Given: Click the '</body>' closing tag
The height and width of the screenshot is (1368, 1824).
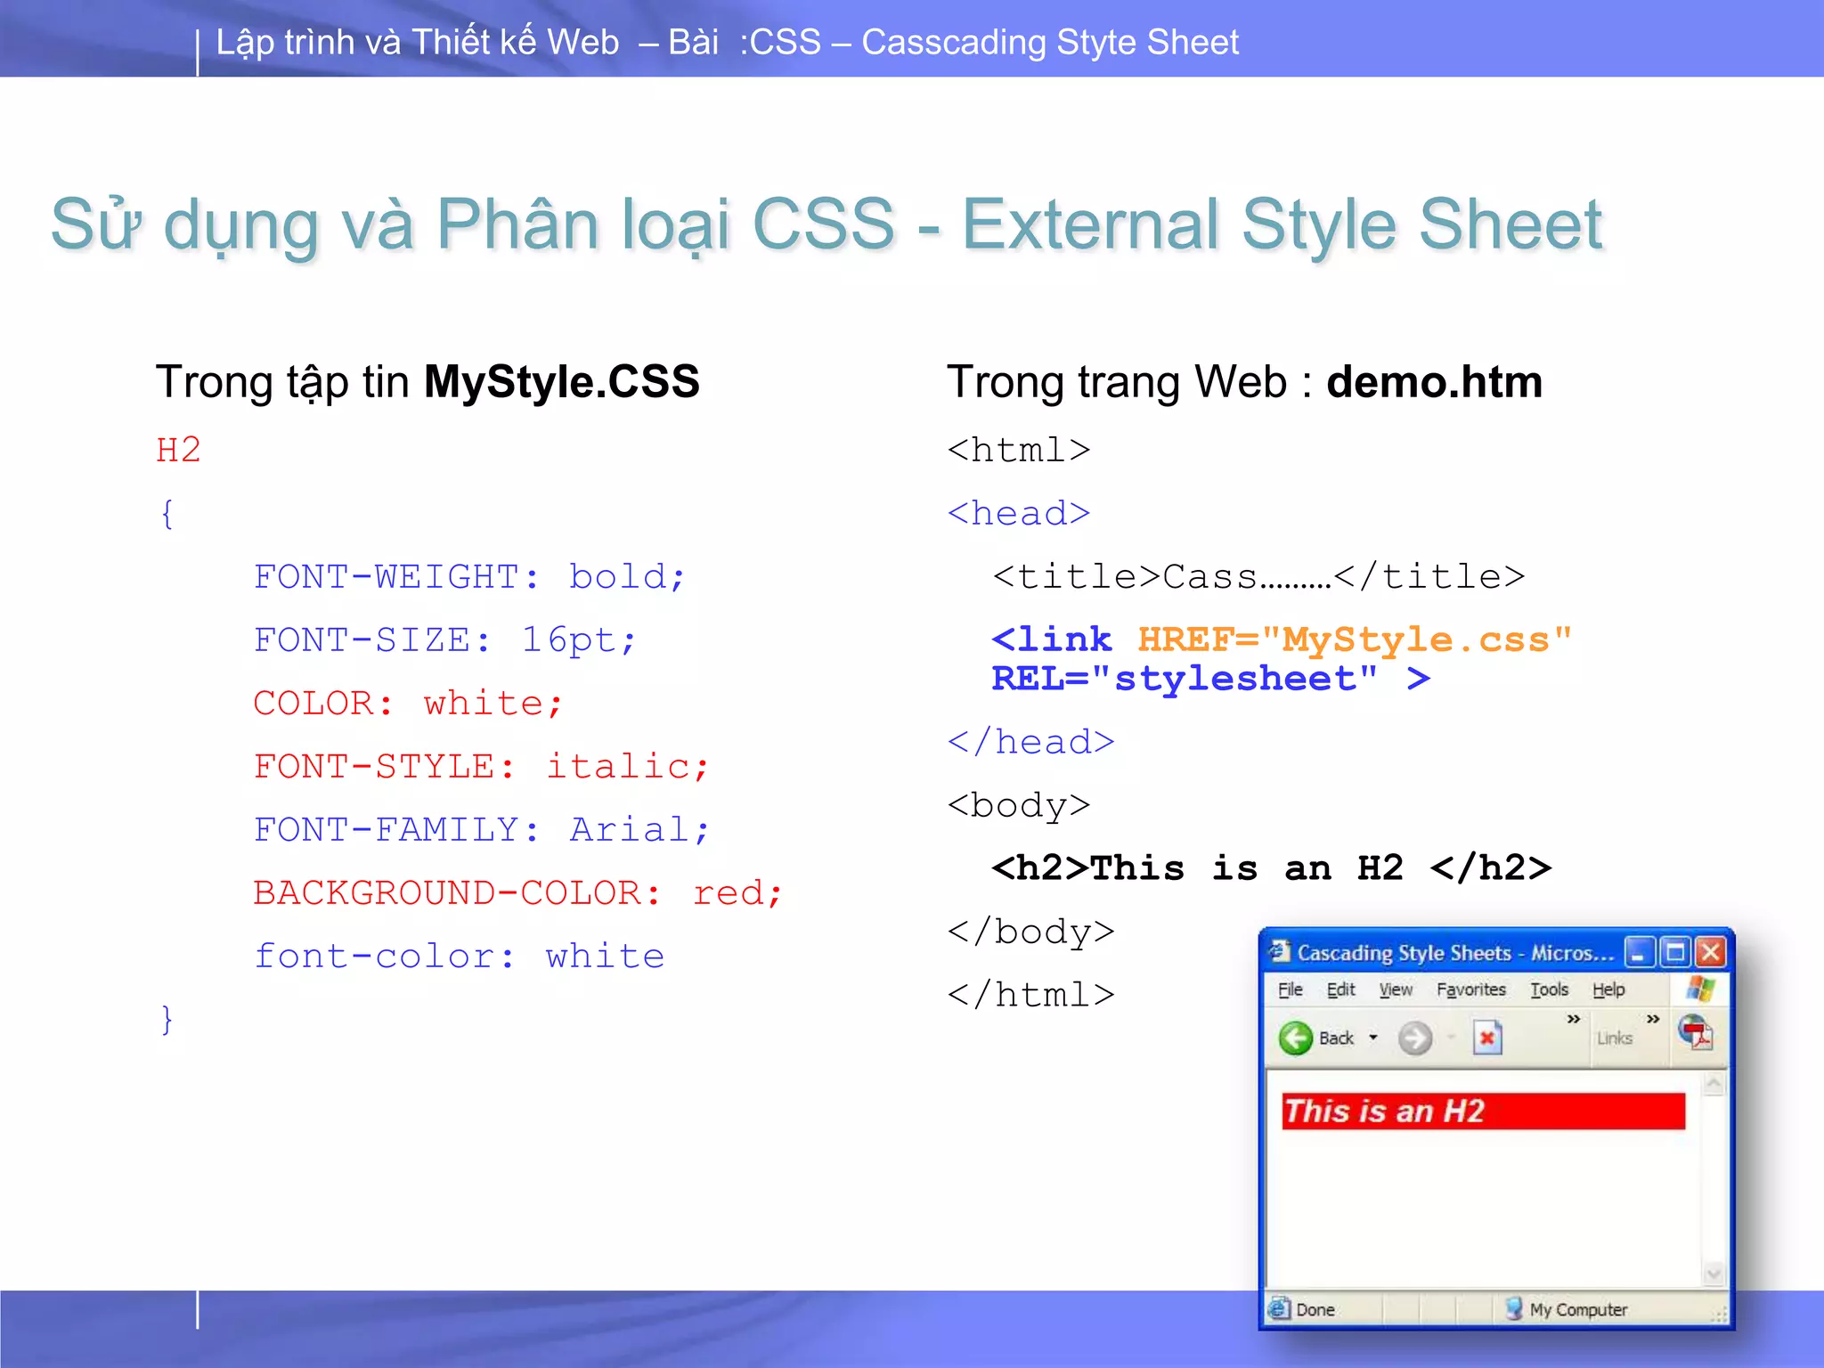Looking at the screenshot, I should pos(1030,931).
